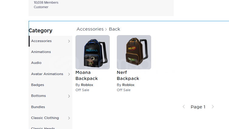Open the Nerf Backpack title link
The image size is (229, 129).
click(x=128, y=75)
